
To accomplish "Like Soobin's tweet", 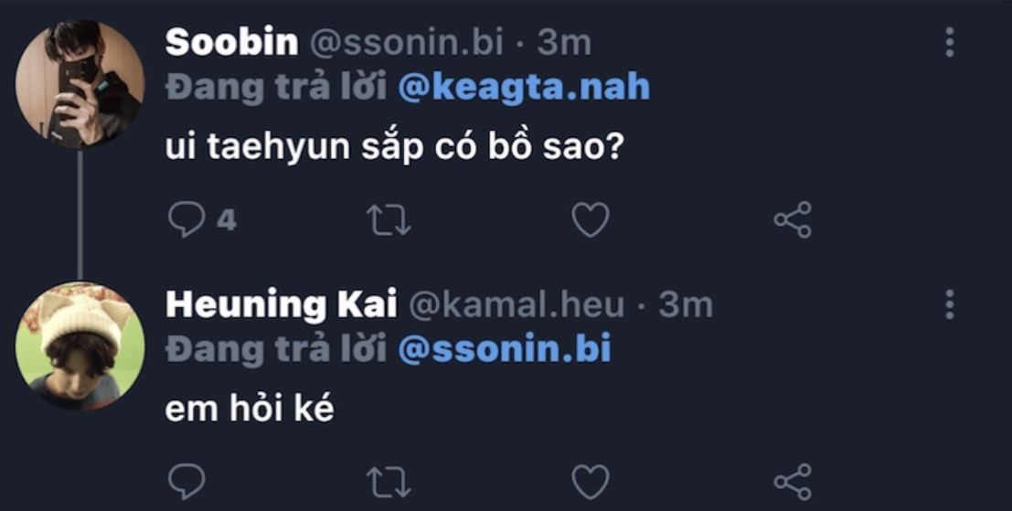I will [x=590, y=220].
